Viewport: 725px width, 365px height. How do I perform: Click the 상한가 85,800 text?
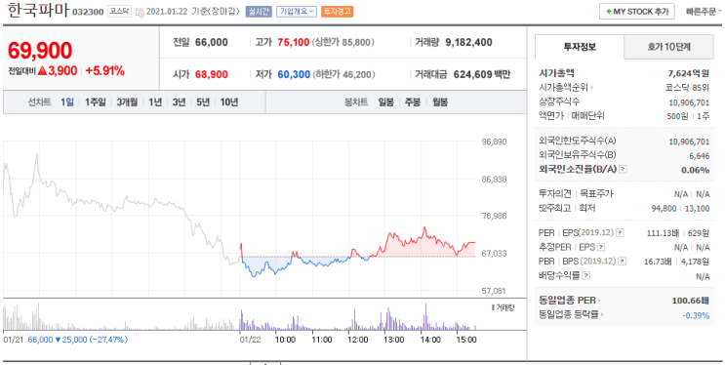click(x=343, y=43)
